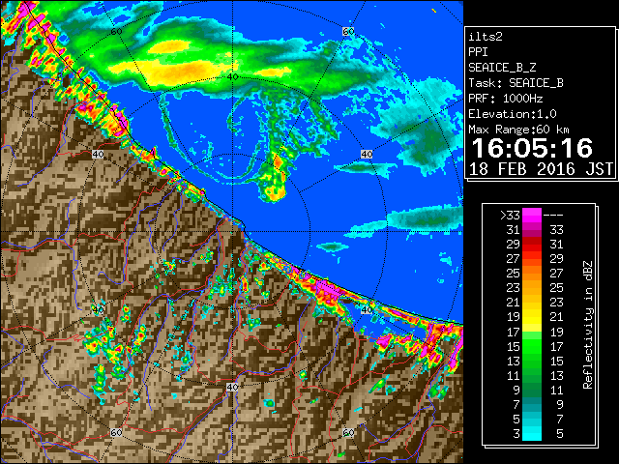Pick the yellow 19–21 dBZ legend swatch
619x464 pixels.
532,317
